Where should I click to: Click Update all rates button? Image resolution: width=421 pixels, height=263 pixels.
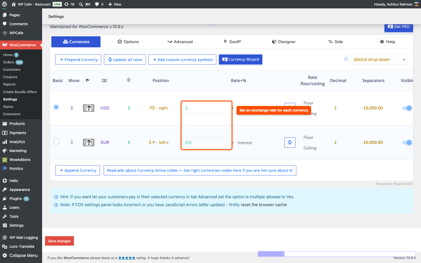click(125, 59)
